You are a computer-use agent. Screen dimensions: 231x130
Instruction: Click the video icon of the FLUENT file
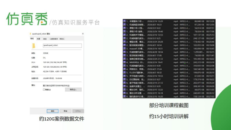(x=125, y=73)
